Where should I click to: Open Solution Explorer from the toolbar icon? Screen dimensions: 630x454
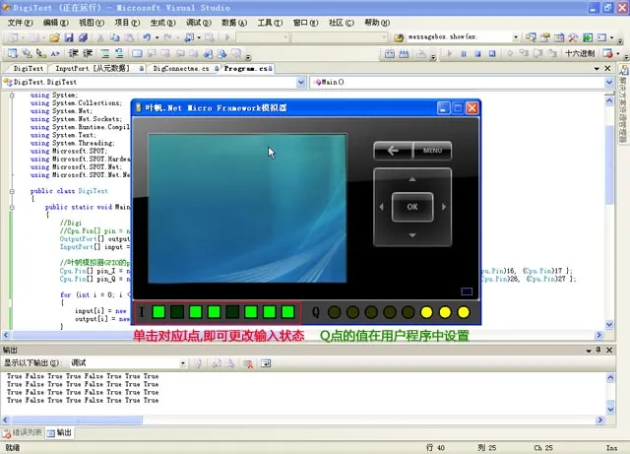531,37
